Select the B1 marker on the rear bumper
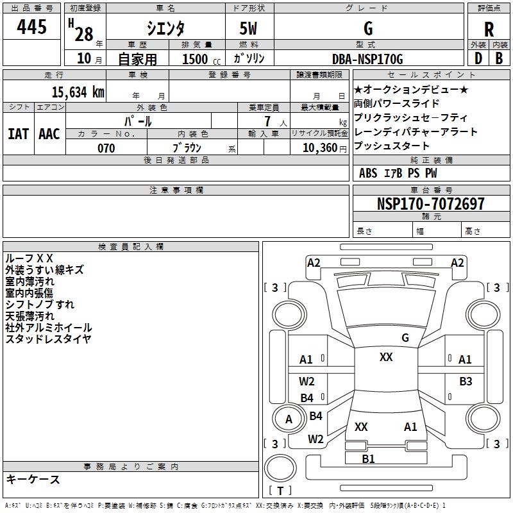This screenshot has height=513, width=513. pyautogui.click(x=368, y=458)
